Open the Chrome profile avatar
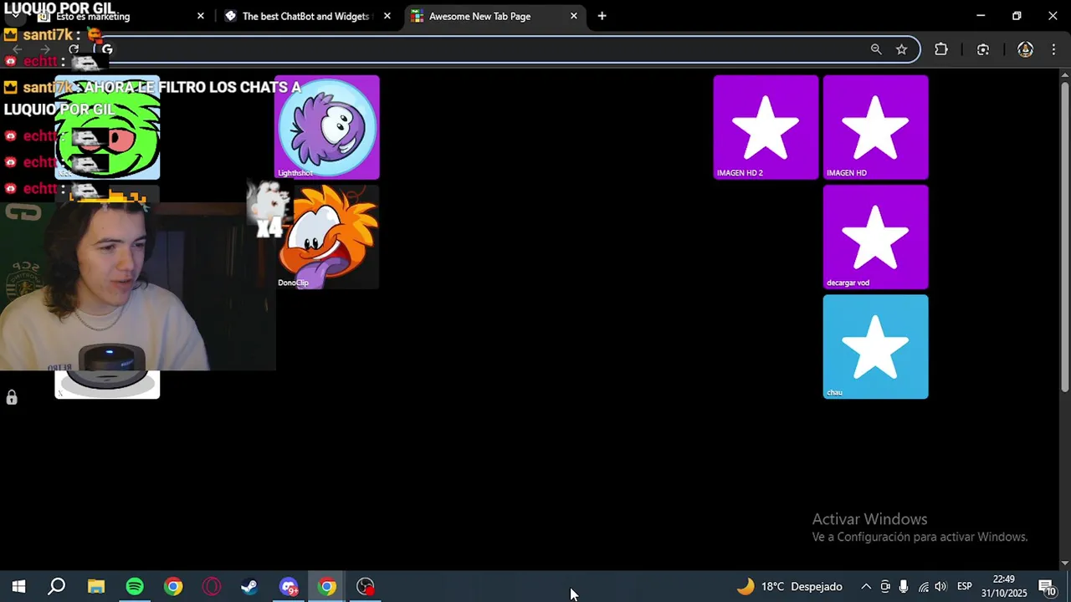This screenshot has height=602, width=1071. pyautogui.click(x=1025, y=49)
